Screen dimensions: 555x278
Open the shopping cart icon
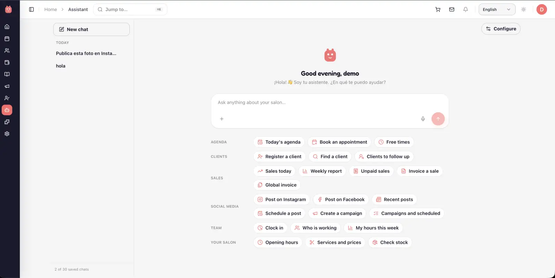(x=438, y=9)
